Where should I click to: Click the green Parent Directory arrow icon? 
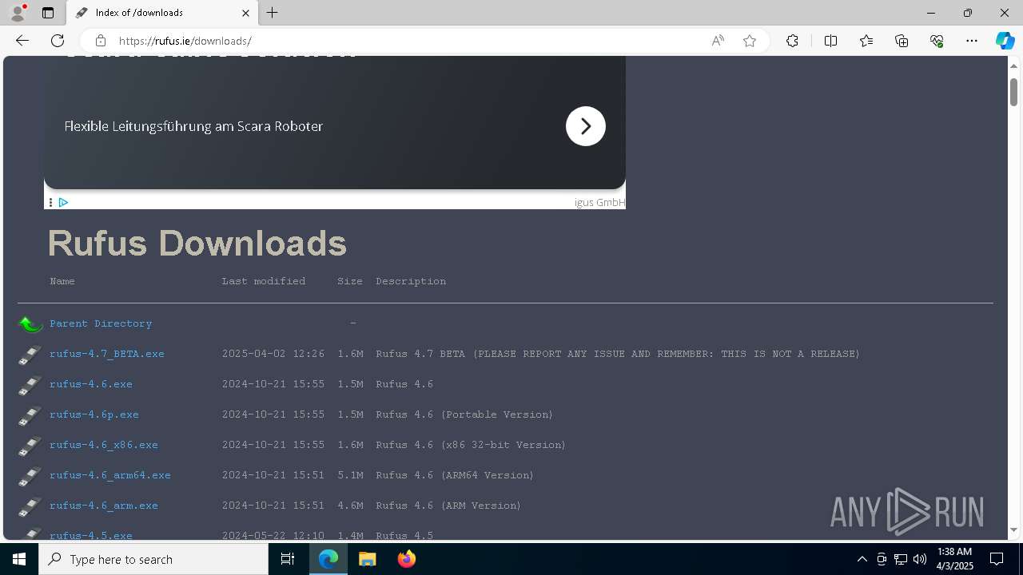click(30, 323)
